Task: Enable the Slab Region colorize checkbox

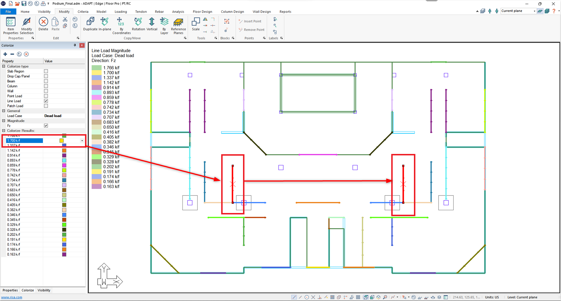Action: [46, 71]
